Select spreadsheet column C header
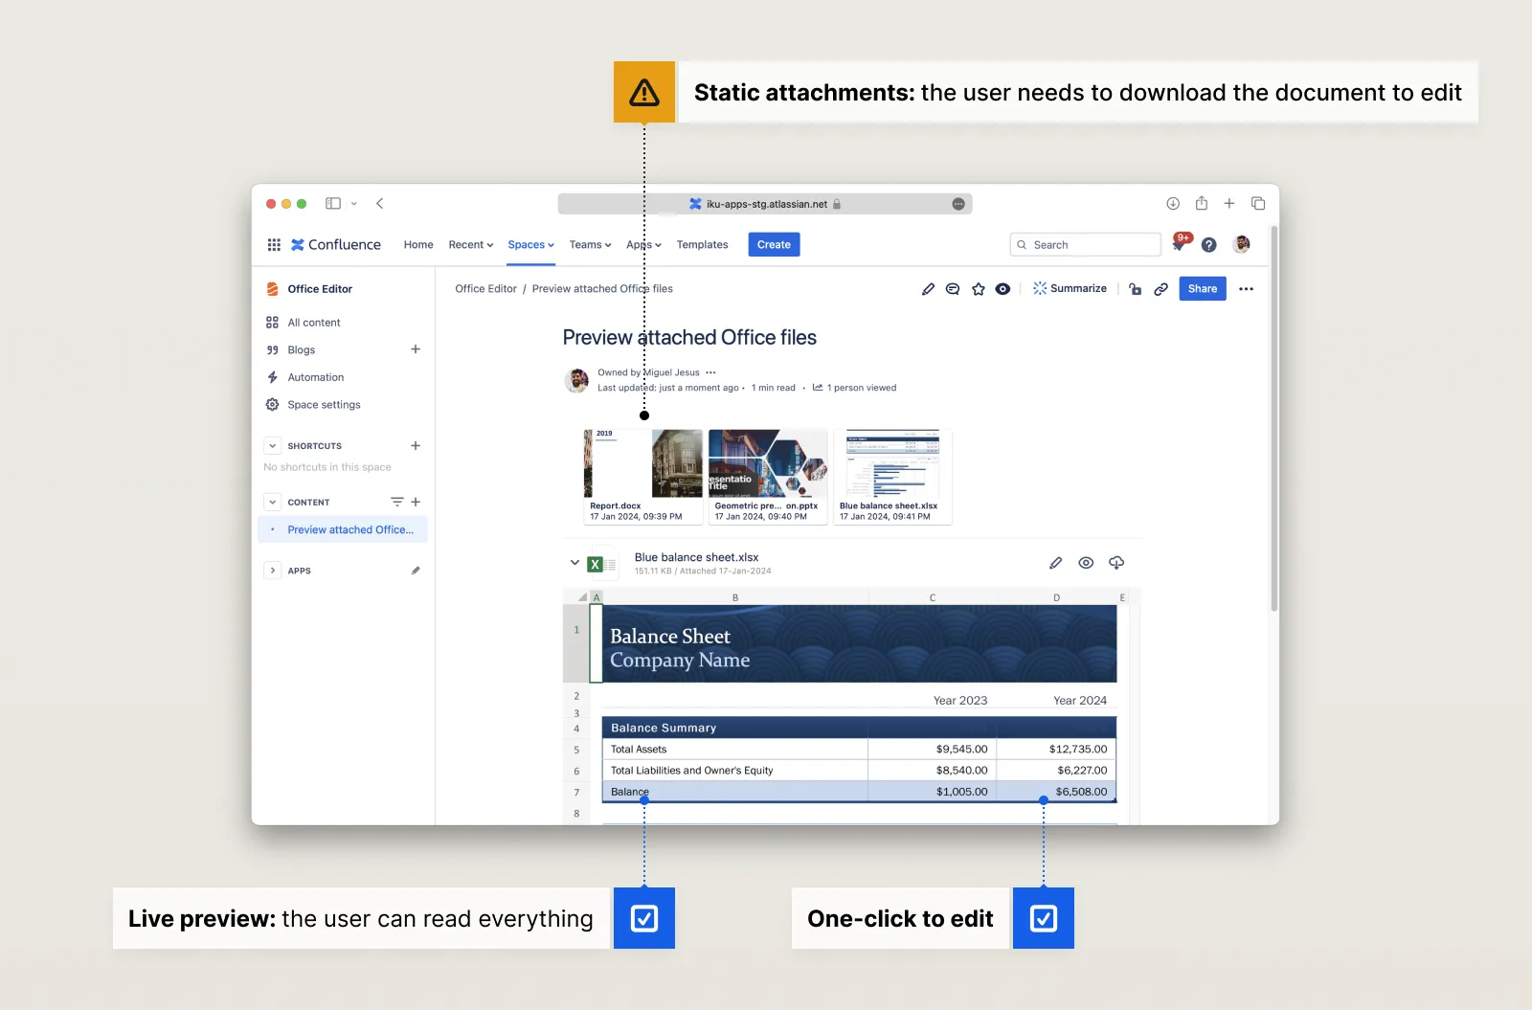 [x=932, y=597]
